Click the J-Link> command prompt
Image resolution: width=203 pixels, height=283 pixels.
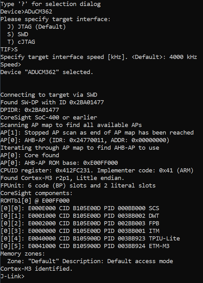tap(13, 276)
